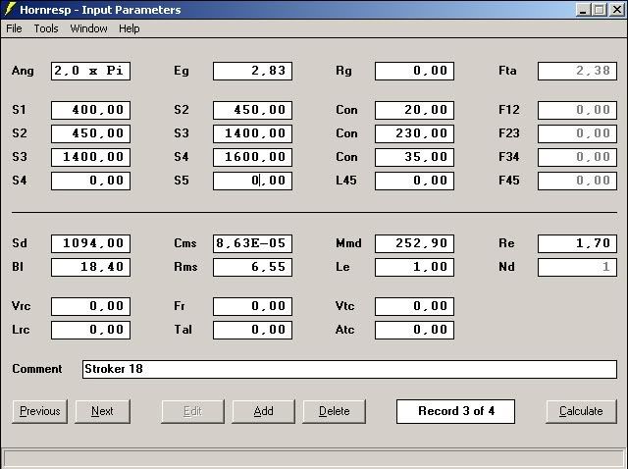This screenshot has height=469, width=628.
Task: Click the Fr input field
Action: point(253,307)
